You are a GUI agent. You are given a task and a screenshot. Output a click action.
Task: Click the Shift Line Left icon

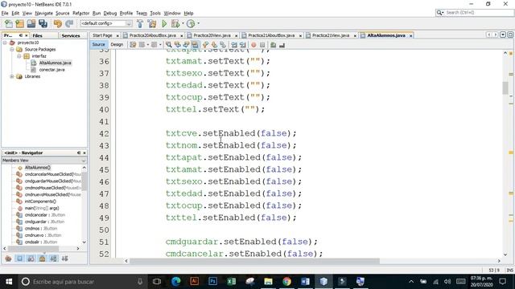[234, 45]
